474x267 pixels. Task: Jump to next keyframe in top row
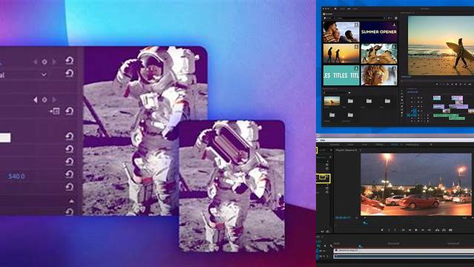click(54, 62)
